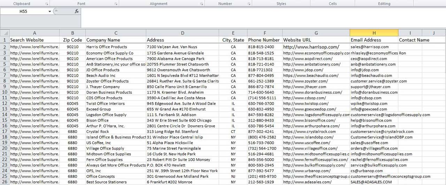Click the Select All corner button
Image resolution: width=446 pixels, height=185 pixels.
point(5,33)
